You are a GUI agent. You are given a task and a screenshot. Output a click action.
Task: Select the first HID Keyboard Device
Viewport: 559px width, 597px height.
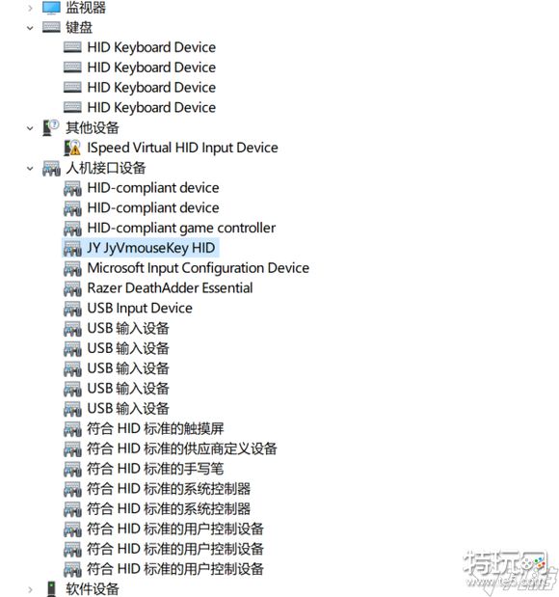coord(151,47)
